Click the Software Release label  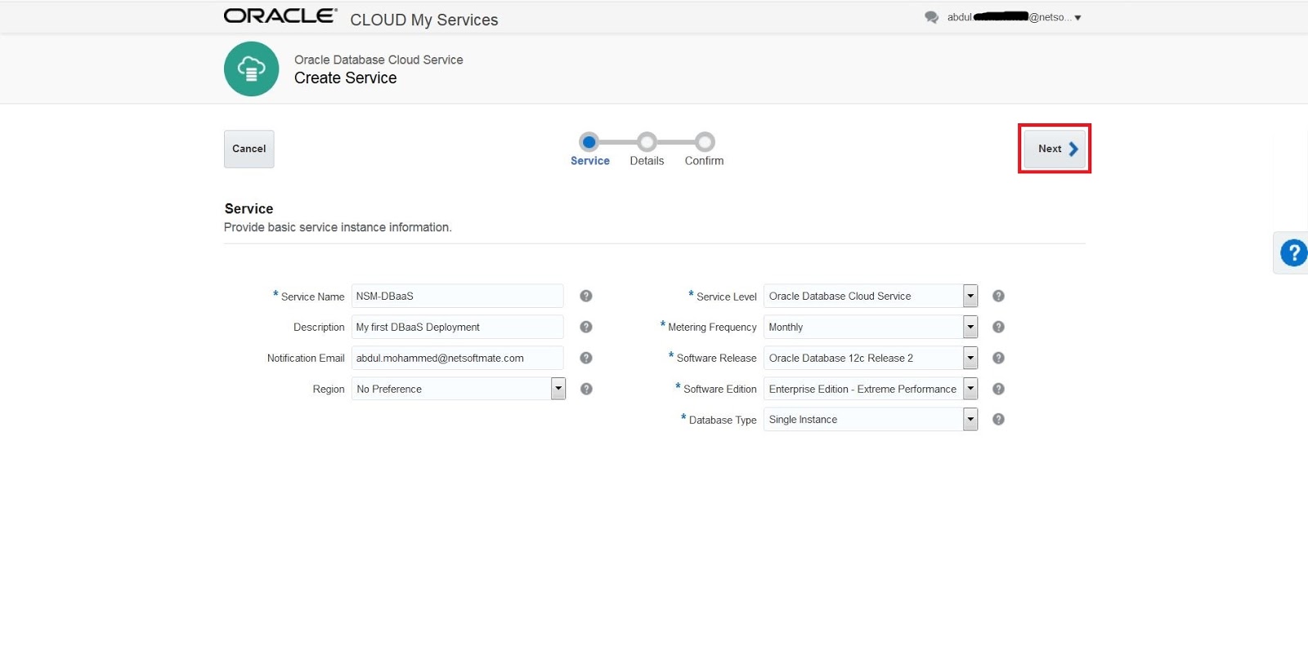[x=716, y=358]
